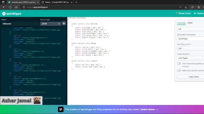Click the Copy Code button
The width and height of the screenshot is (204, 114).
tap(191, 77)
